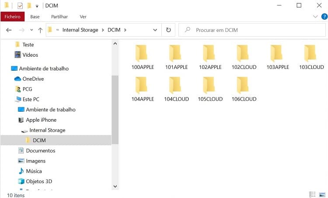Click the Properties quick access icon

tap(20, 6)
